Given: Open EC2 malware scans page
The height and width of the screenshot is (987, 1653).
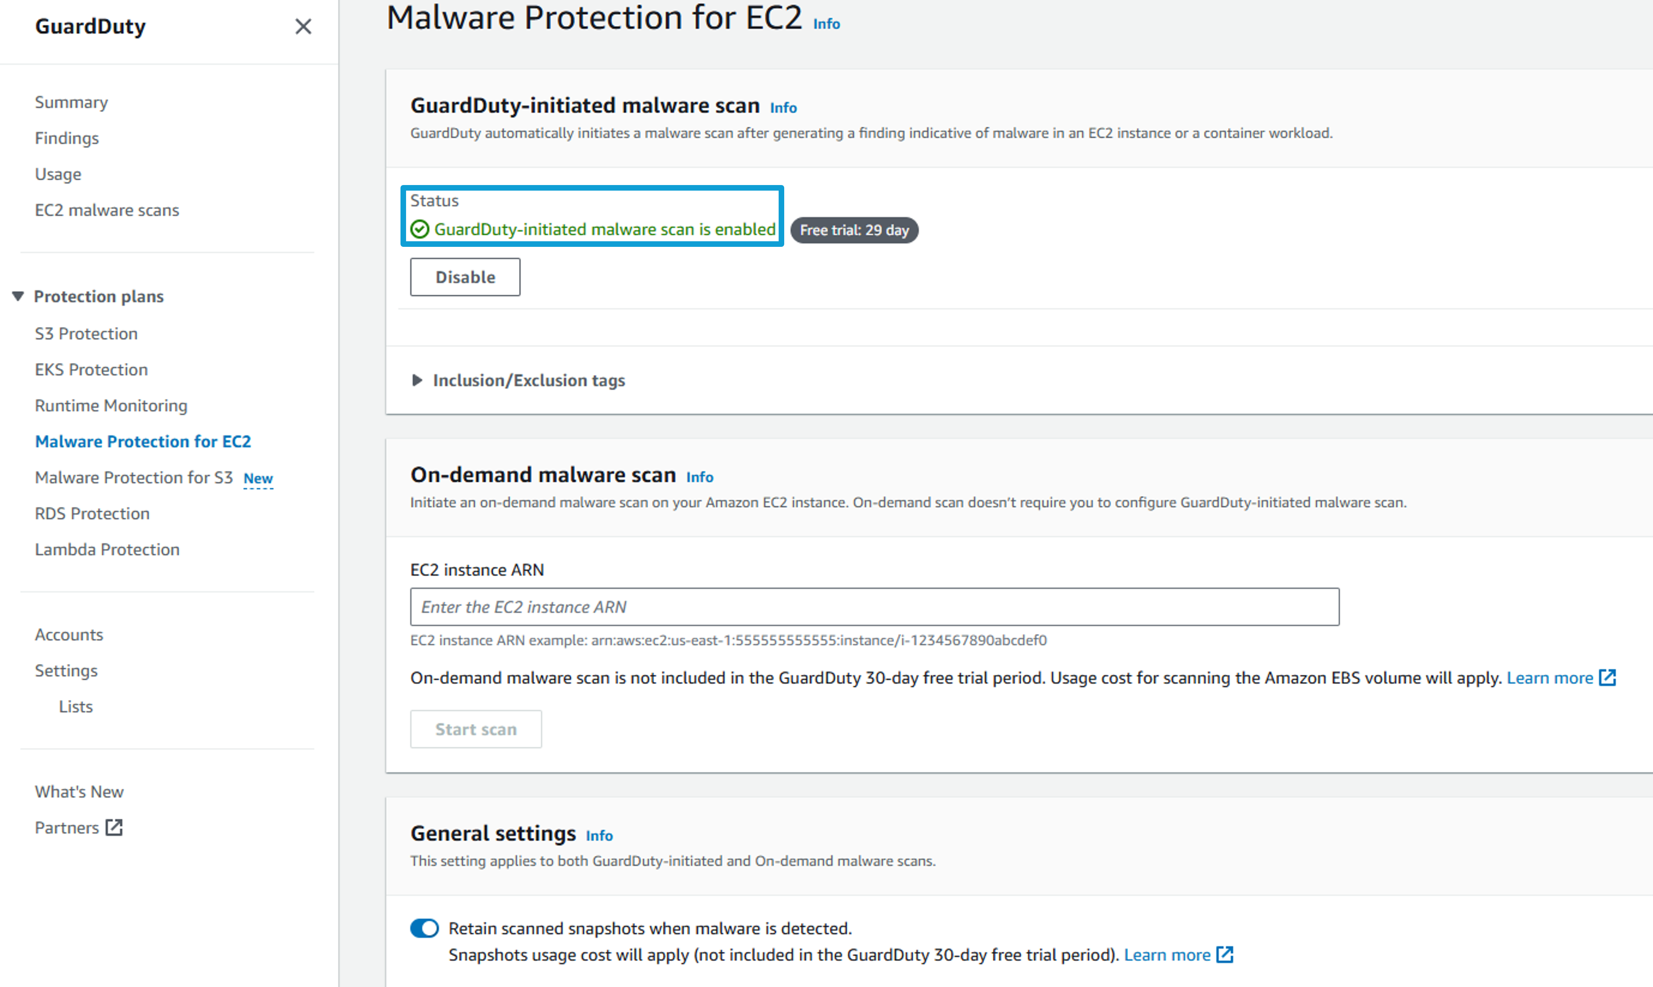Looking at the screenshot, I should click(107, 210).
